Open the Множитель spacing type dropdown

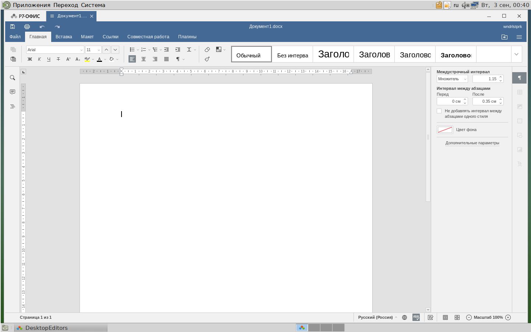coord(452,79)
